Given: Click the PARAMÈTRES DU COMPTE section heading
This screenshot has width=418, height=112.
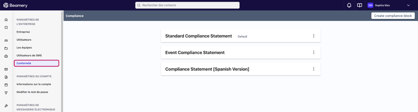Looking at the screenshot, I should (34, 76).
